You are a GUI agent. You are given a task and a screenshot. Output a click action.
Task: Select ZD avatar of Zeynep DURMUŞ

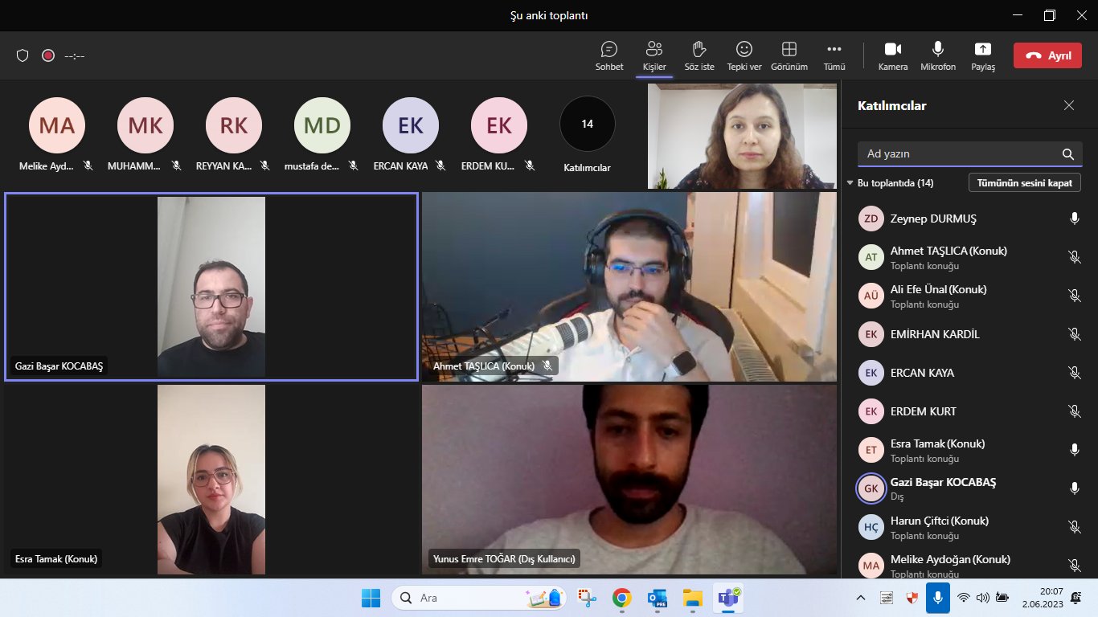(871, 219)
